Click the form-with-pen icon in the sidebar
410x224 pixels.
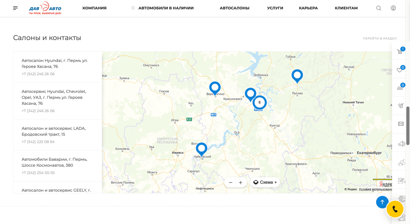click(401, 181)
